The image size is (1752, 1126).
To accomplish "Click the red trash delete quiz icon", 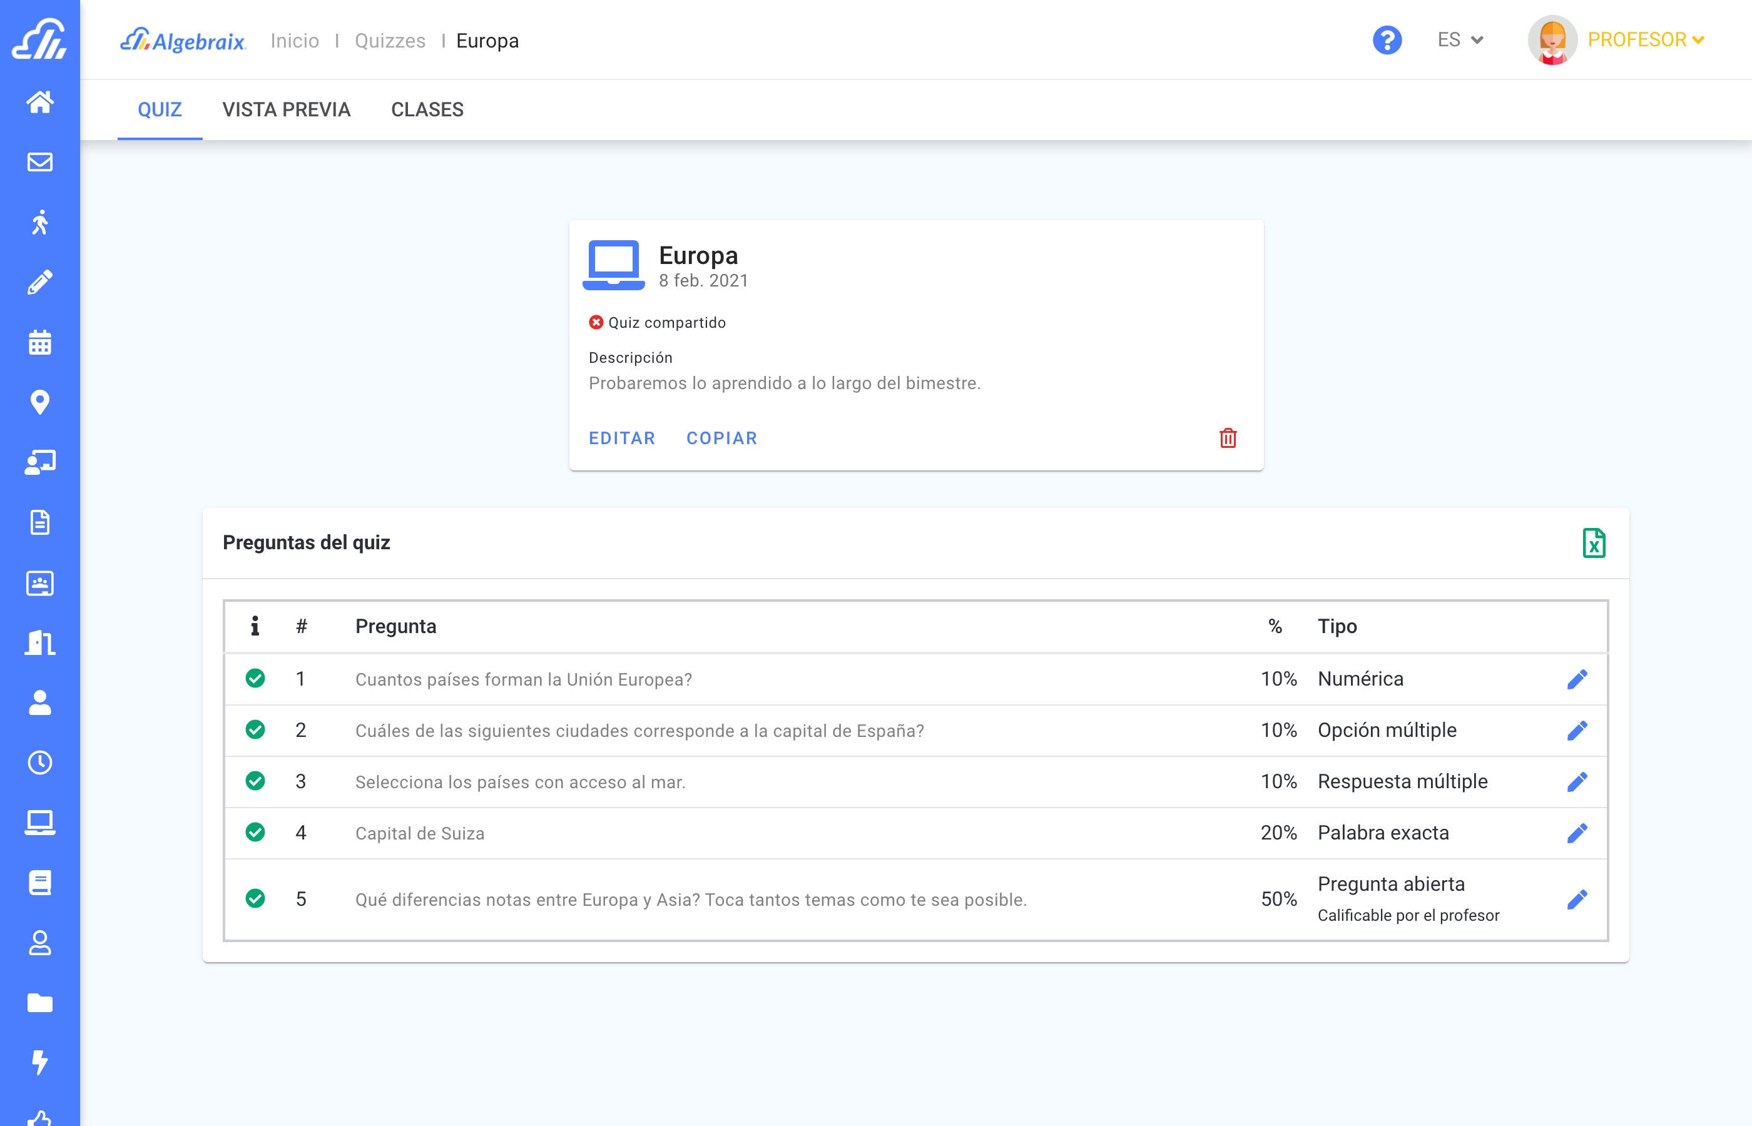I will (1228, 438).
